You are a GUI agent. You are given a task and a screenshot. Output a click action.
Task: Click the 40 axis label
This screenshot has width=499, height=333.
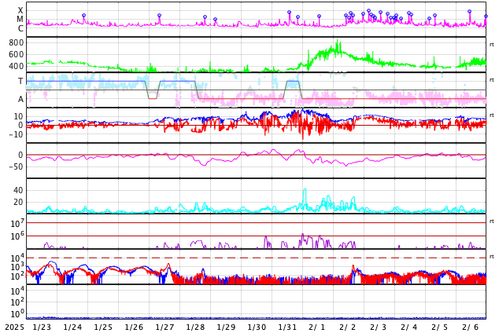[x=18, y=190]
